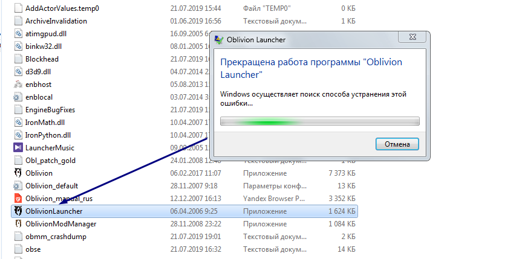Image resolution: width=505 pixels, height=259 pixels.
Task: Click the Отмена button in the dialog
Action: (397, 144)
